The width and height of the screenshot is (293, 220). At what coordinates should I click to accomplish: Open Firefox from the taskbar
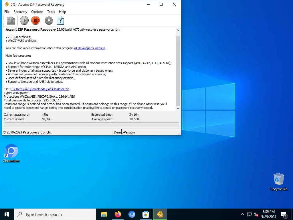(118, 214)
